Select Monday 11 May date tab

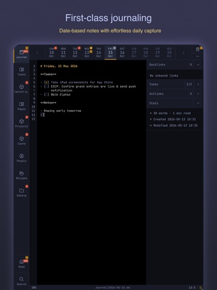click(x=63, y=53)
